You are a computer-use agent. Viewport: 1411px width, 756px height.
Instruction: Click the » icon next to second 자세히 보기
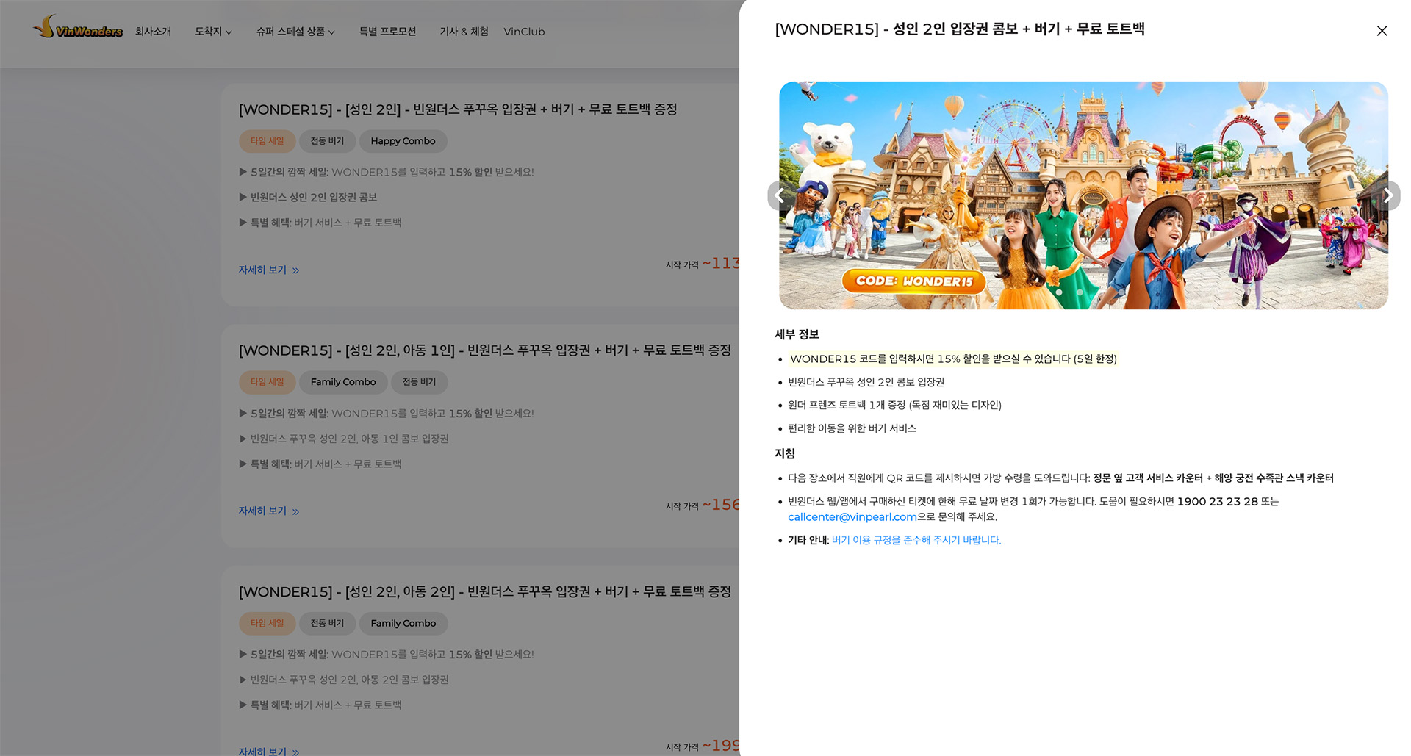click(295, 511)
